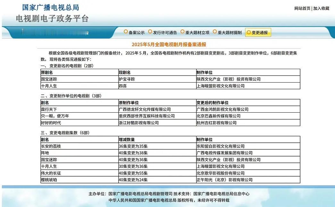Click the 主办单位 footer line
Image resolution: width=335 pixels, height=207 pixels.
point(169,194)
